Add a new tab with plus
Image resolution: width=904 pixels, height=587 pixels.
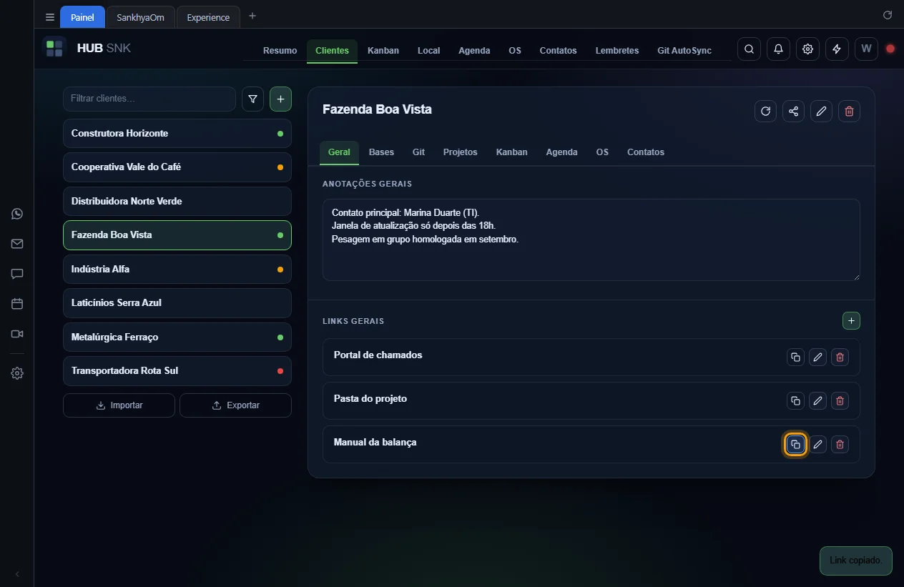coord(252,16)
